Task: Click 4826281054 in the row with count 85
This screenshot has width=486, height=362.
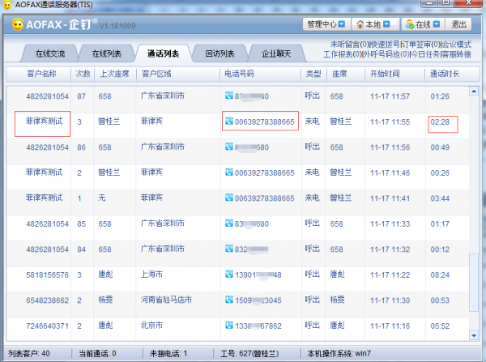Action: tap(47, 224)
